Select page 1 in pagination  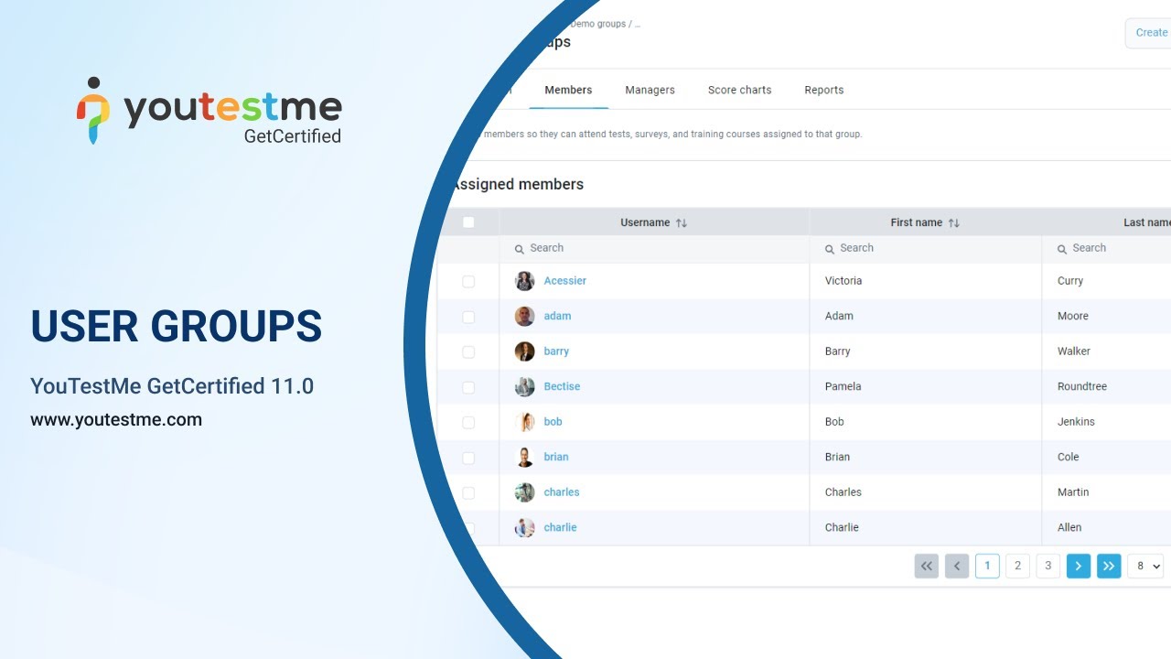(987, 567)
